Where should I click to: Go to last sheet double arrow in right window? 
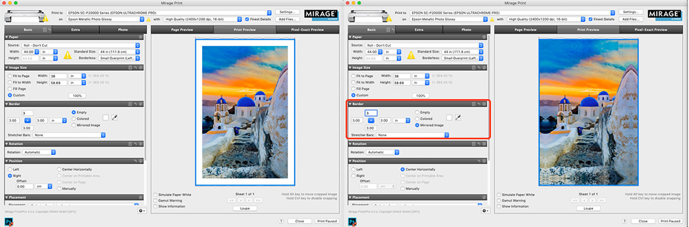coord(602,200)
